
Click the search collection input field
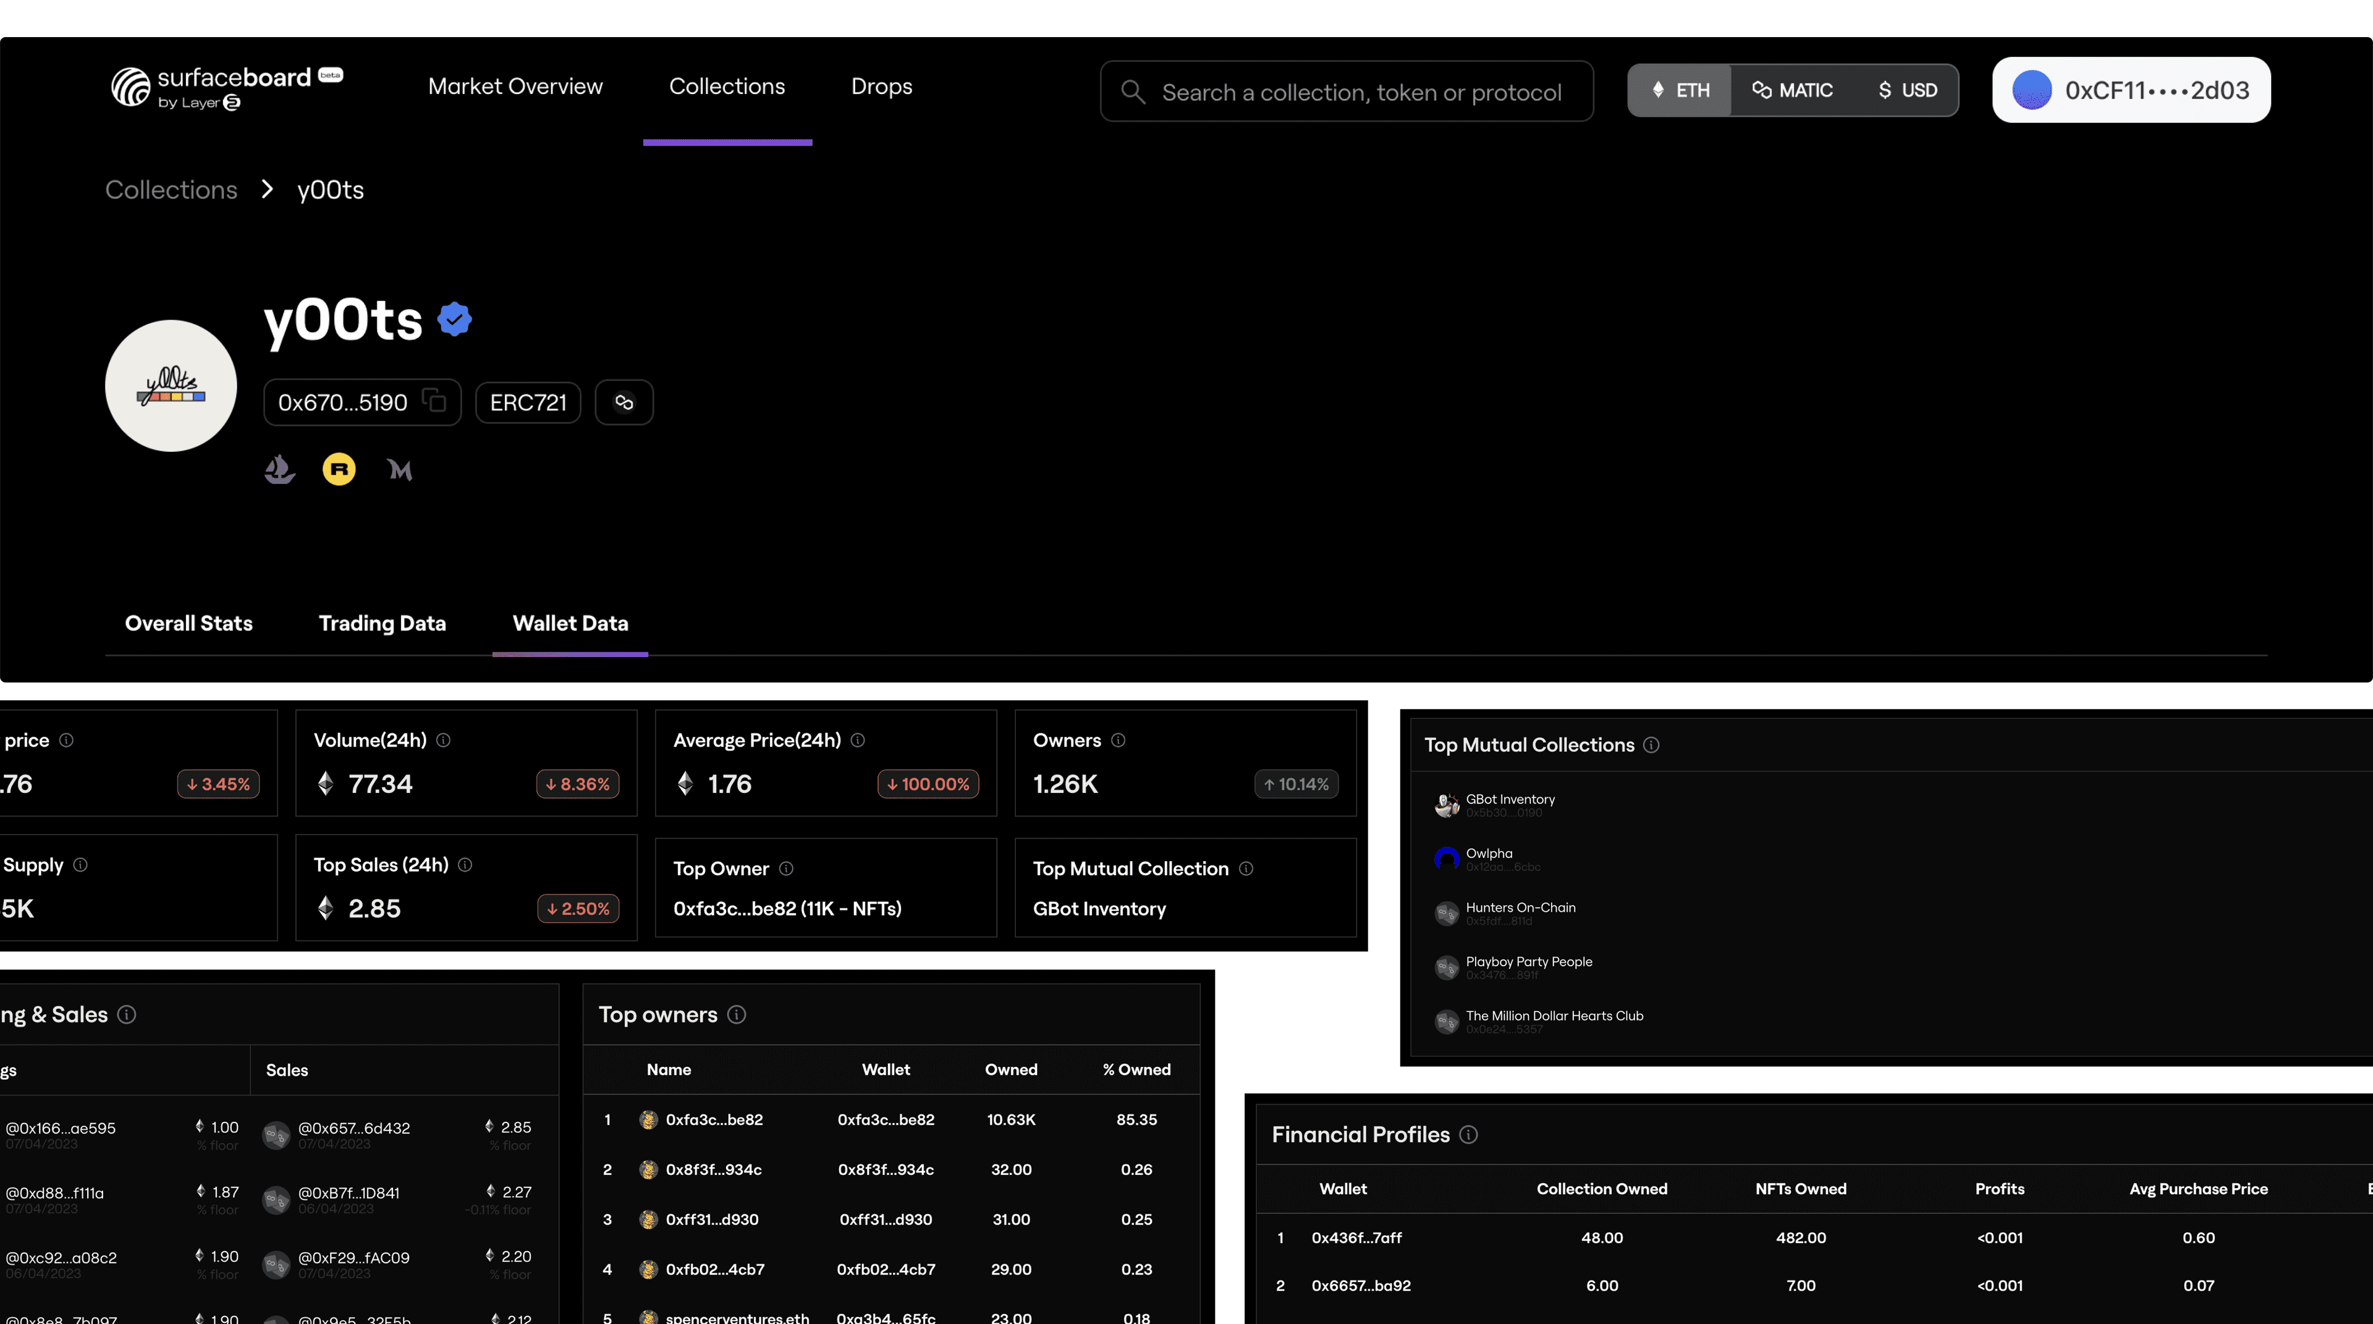point(1347,91)
